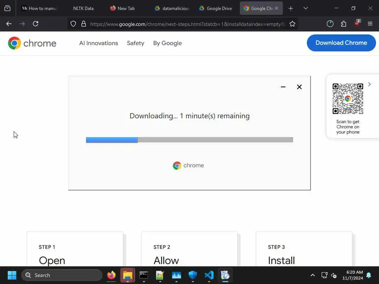Minimize the Chrome installer dialog
This screenshot has height=284, width=379.
[x=283, y=87]
